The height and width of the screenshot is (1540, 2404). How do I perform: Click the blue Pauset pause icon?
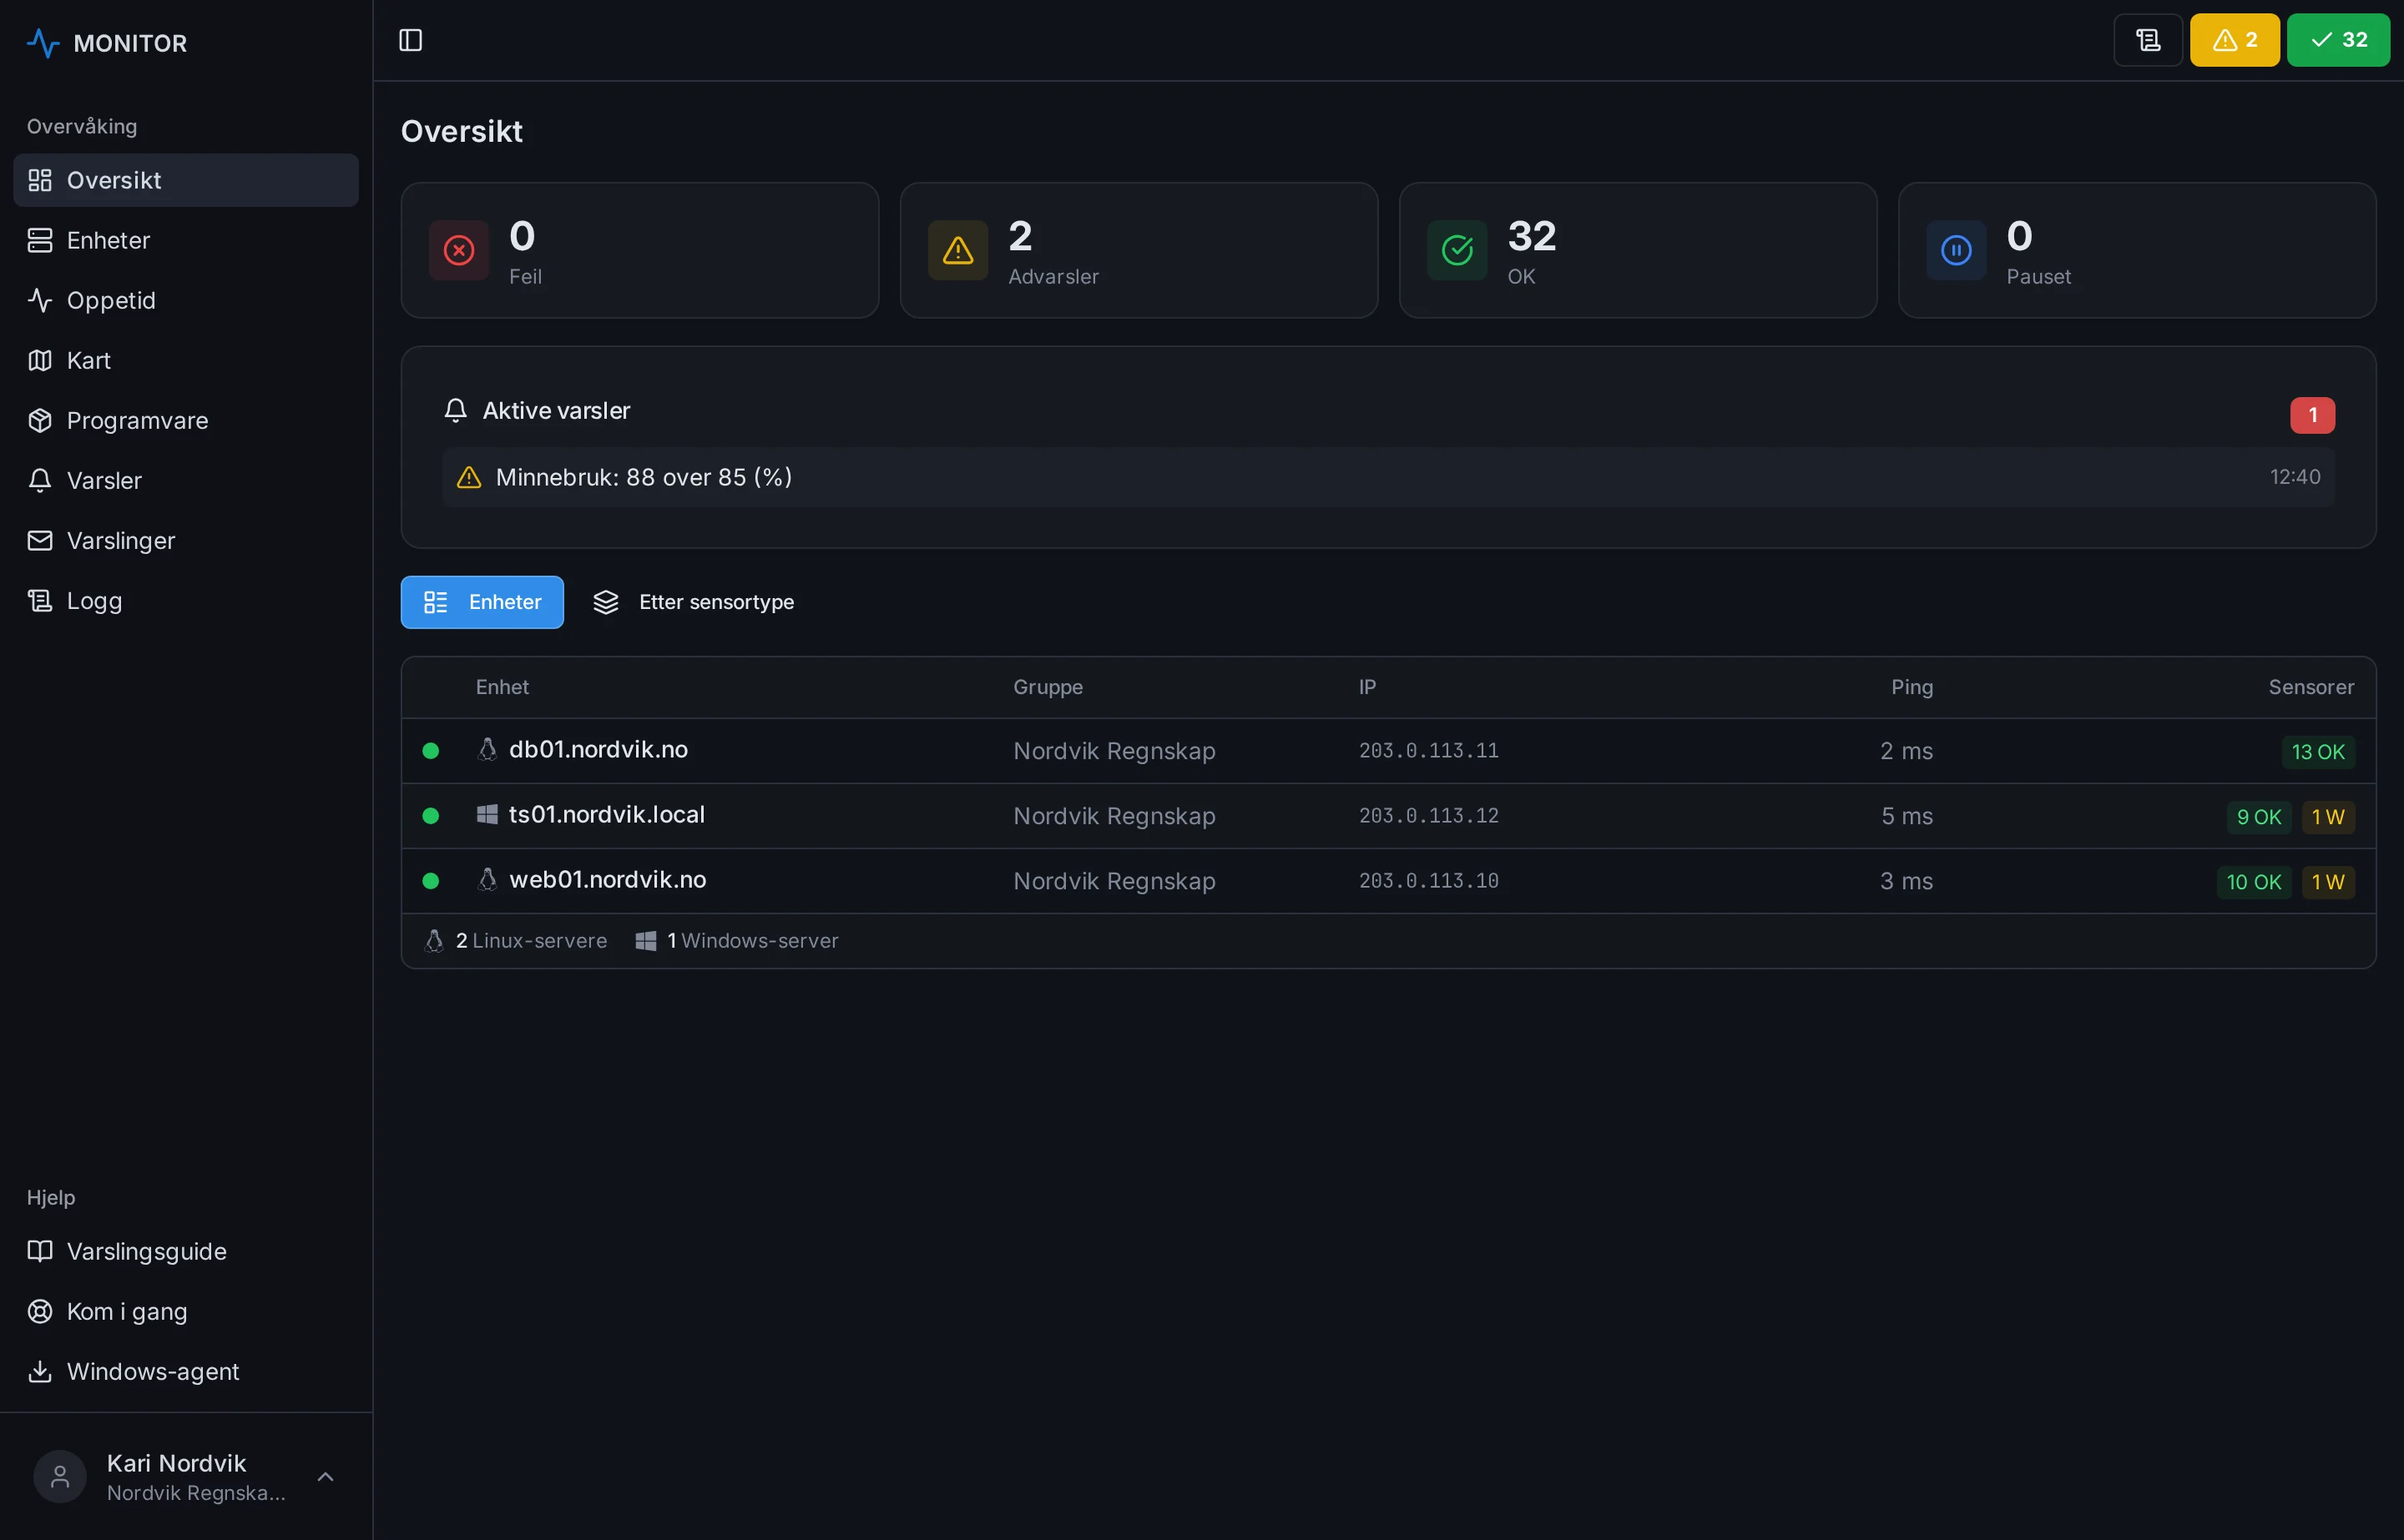[1956, 250]
